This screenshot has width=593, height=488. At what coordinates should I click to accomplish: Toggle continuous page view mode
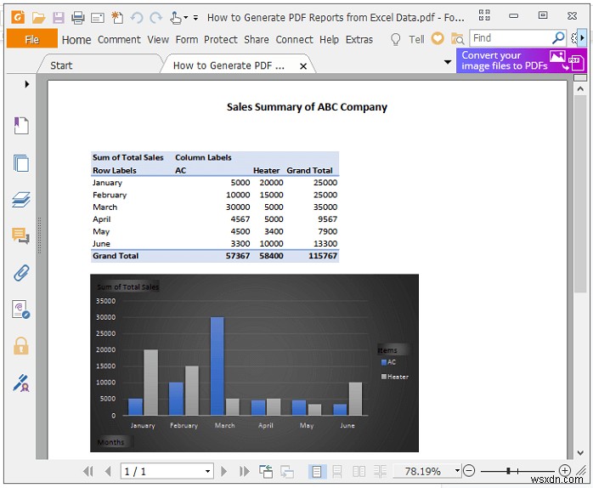coord(337,471)
